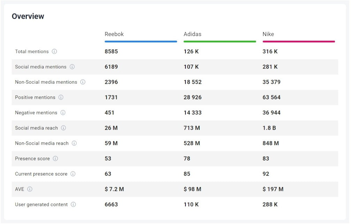Click Non-Social media reach info icon
This screenshot has width=351, height=224.
(74, 143)
